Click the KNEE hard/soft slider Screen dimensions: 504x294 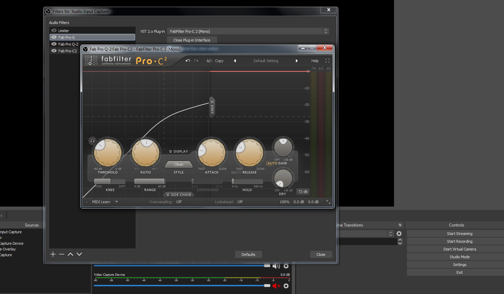click(x=110, y=181)
